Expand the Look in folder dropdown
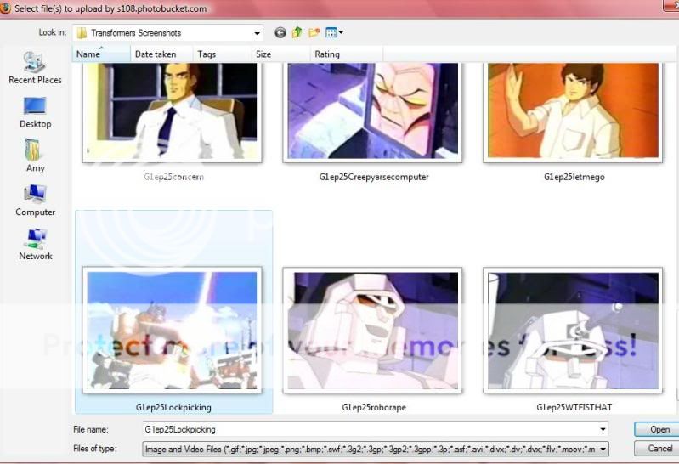 256,32
